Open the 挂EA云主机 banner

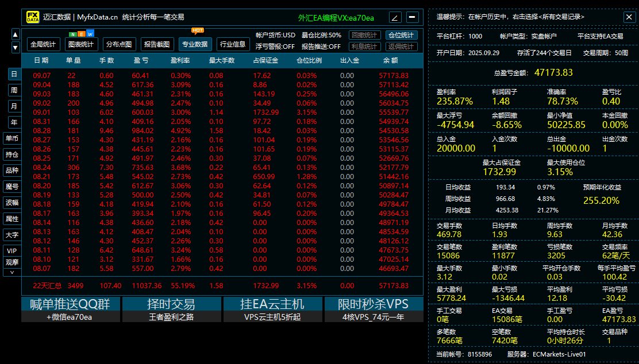coord(272,309)
